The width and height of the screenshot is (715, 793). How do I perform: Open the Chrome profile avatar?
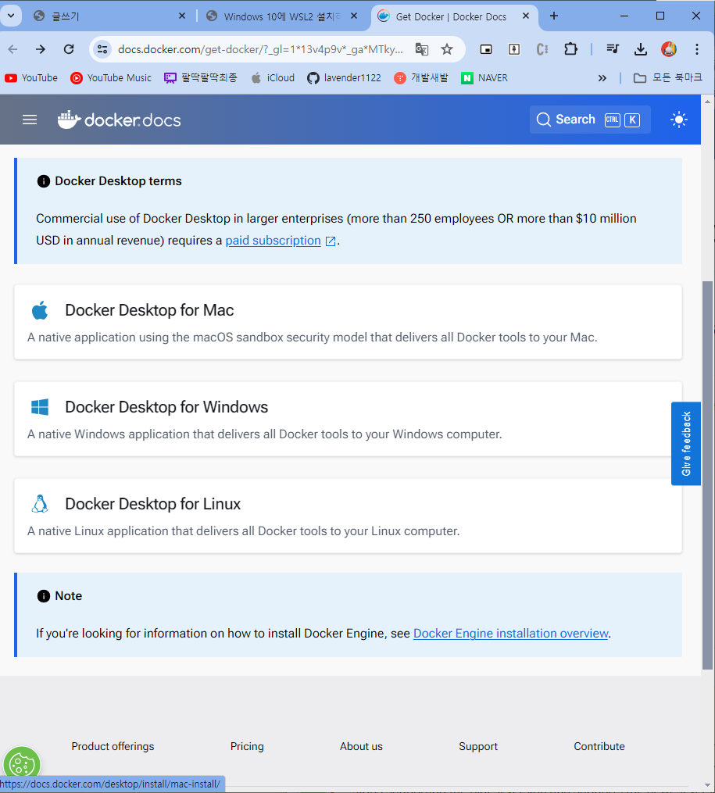(x=668, y=49)
